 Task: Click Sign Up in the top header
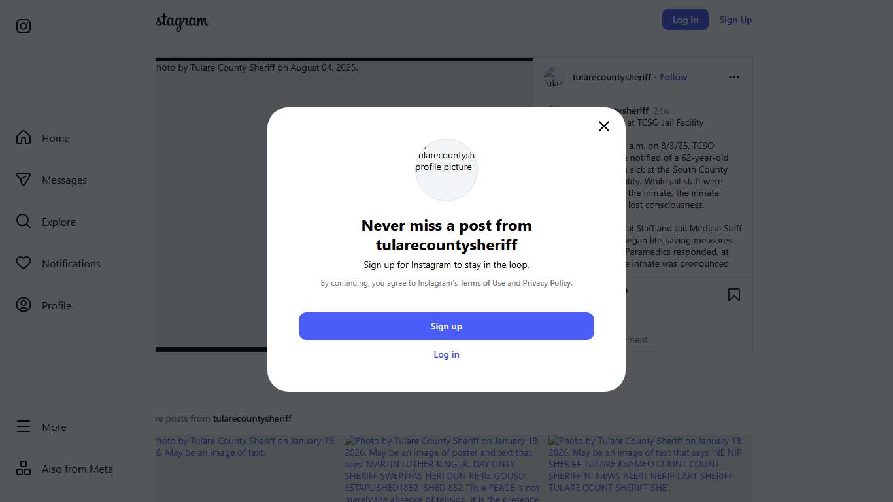[x=735, y=20]
